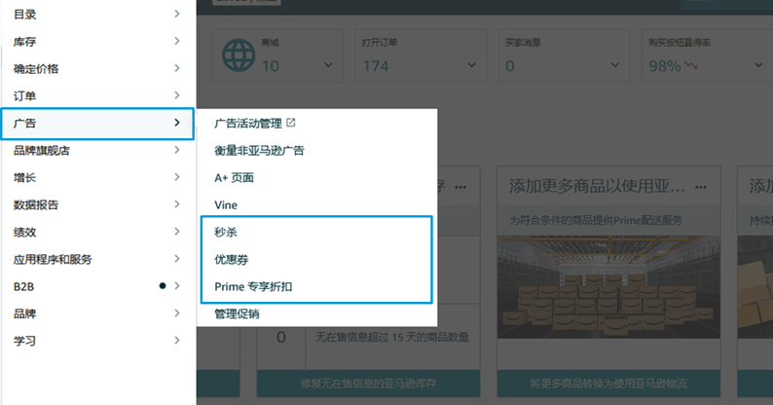Click the B2B notification dot indicator
773x405 pixels.
162,286
